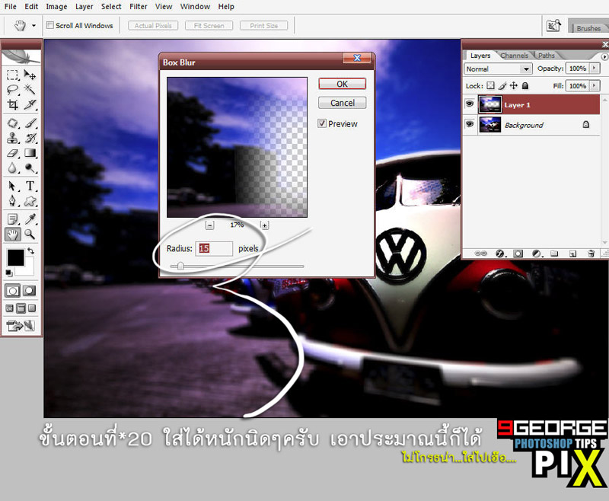Add a layer mask
Image resolution: width=609 pixels, height=501 pixels.
coord(518,254)
